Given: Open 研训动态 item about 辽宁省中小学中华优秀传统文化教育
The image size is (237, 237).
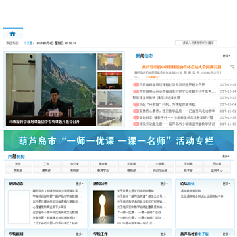Looking at the screenshot, I should (57, 213).
